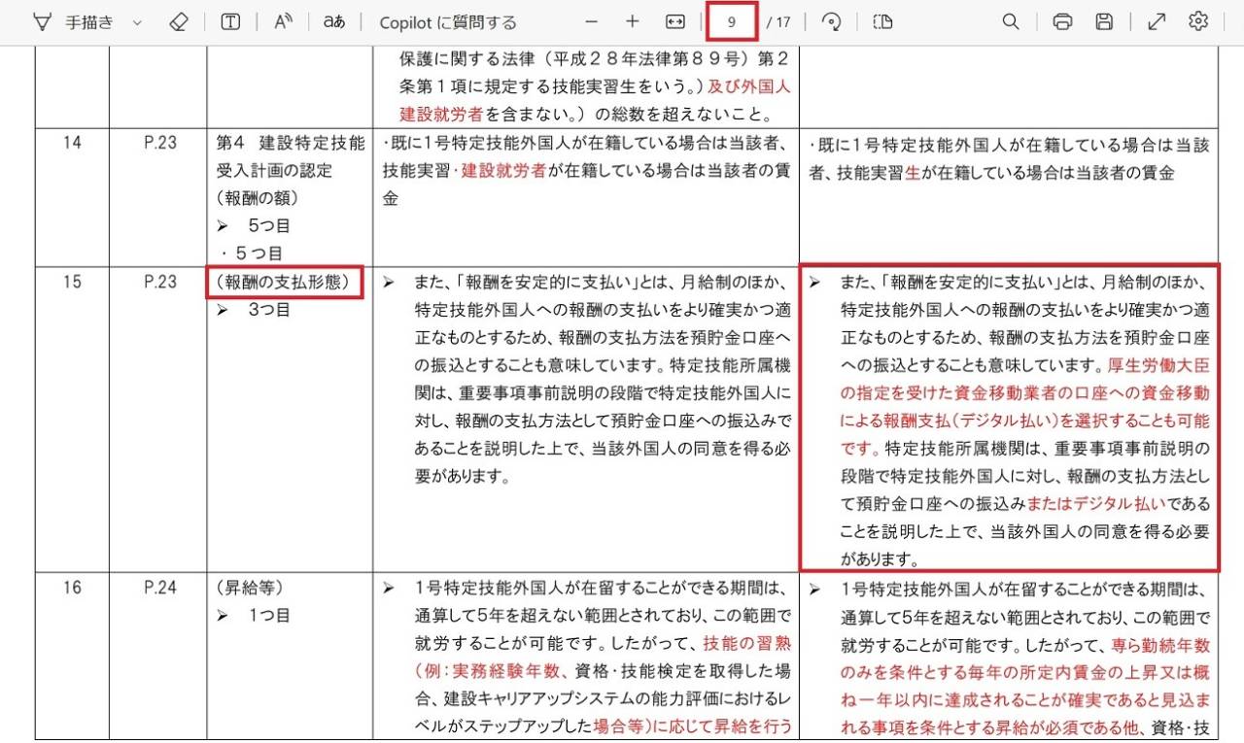Image resolution: width=1244 pixels, height=743 pixels.
Task: Click the Add text box tool
Action: (x=230, y=22)
